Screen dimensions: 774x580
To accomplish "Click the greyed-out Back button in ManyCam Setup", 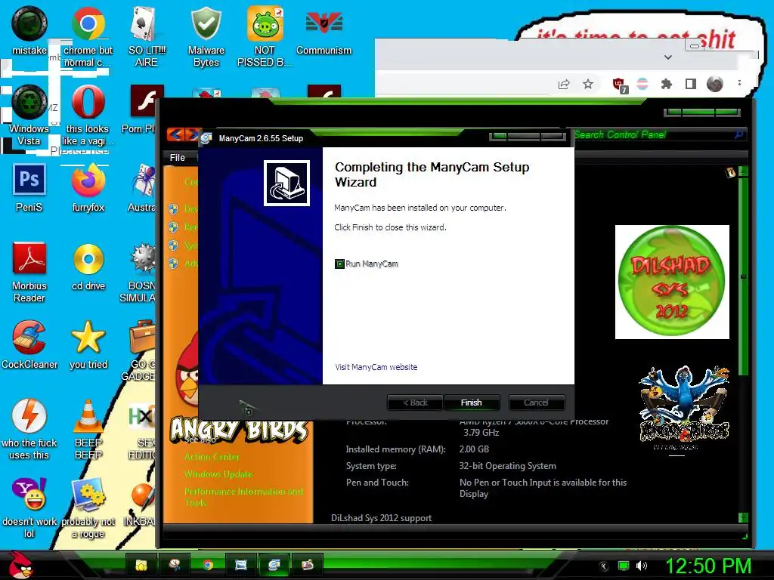I will 415,403.
